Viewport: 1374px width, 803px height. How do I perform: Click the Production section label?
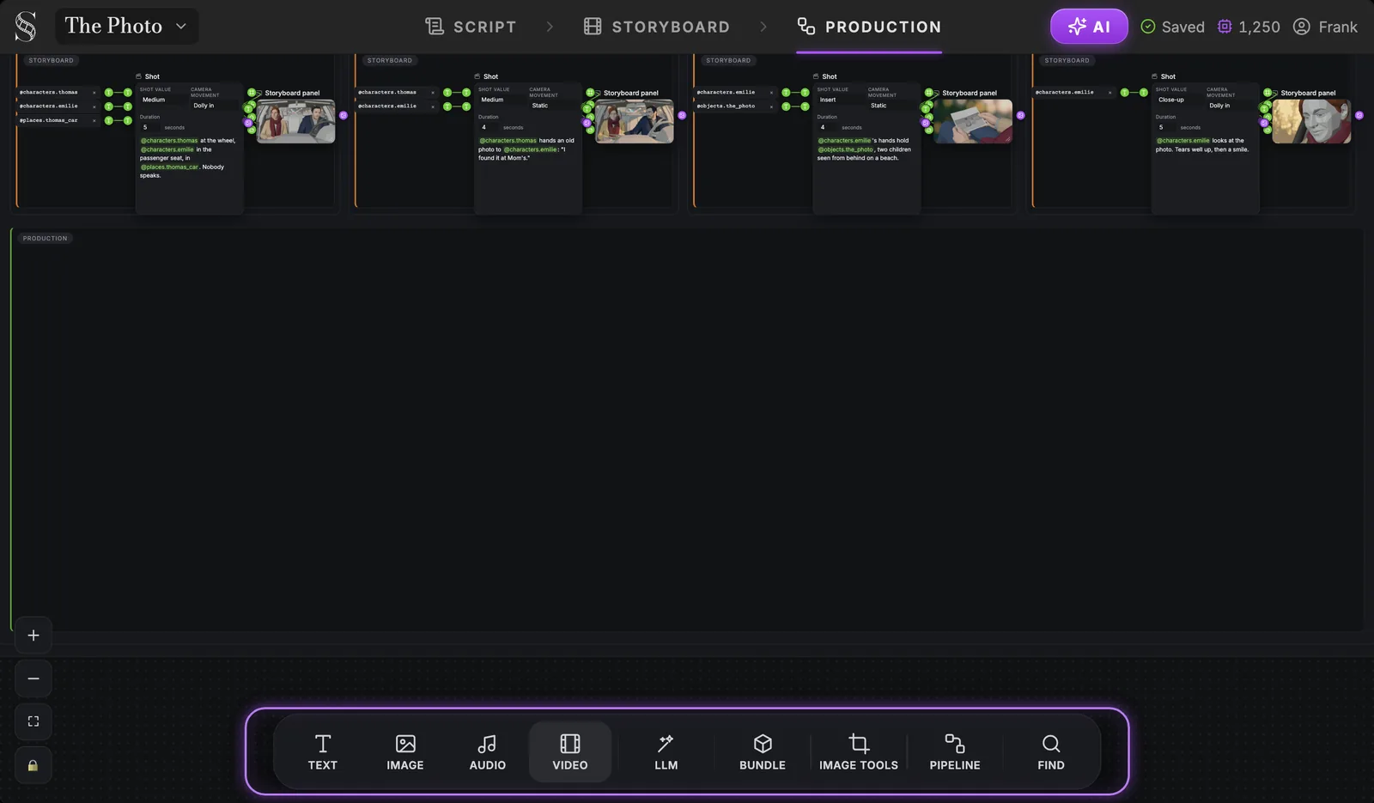coord(45,239)
